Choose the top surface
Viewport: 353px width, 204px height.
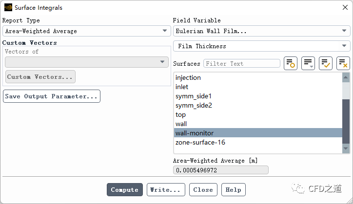pyautogui.click(x=180, y=115)
